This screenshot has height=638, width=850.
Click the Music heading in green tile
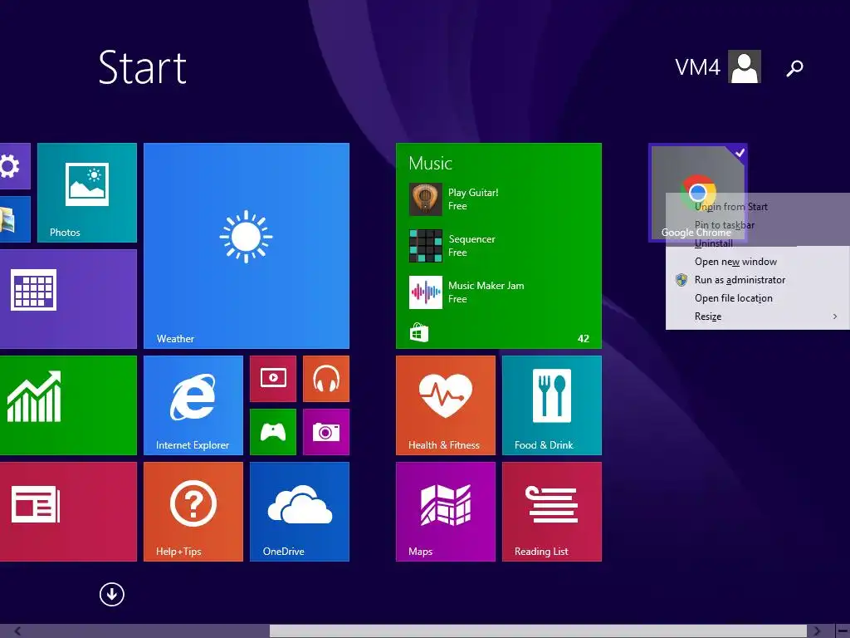431,164
